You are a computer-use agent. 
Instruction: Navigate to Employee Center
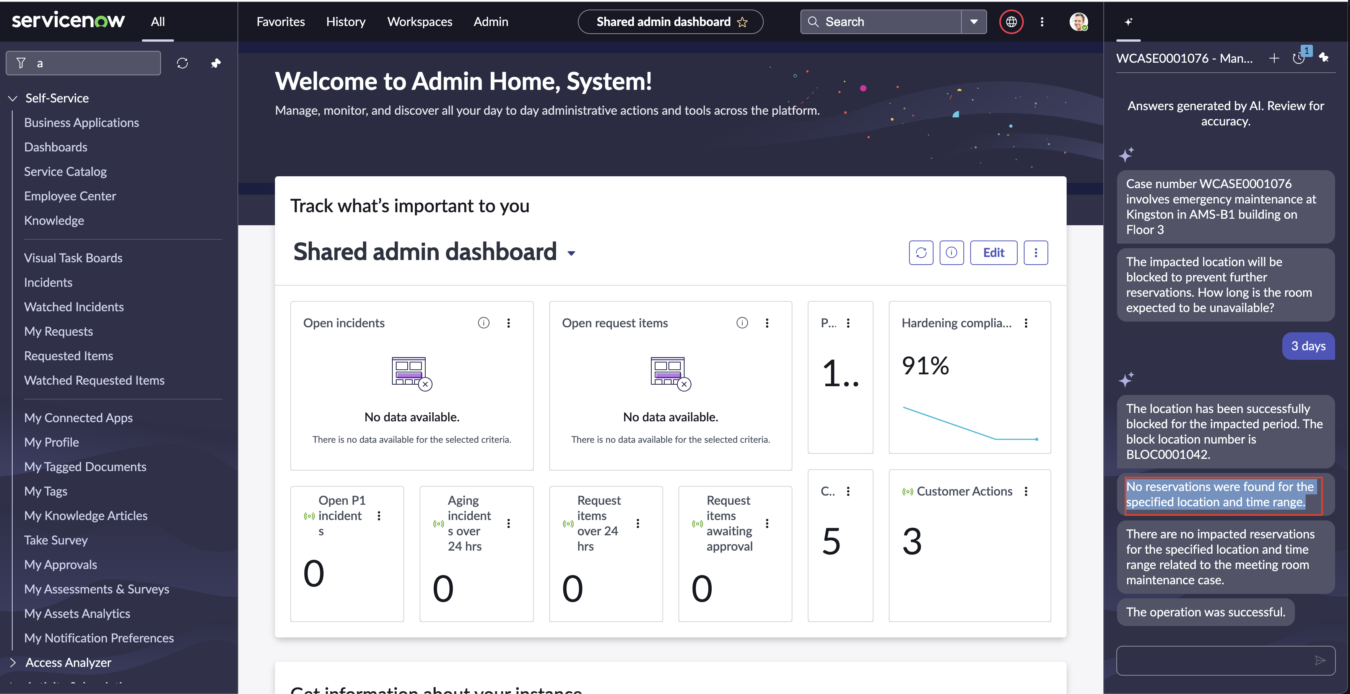pos(70,196)
